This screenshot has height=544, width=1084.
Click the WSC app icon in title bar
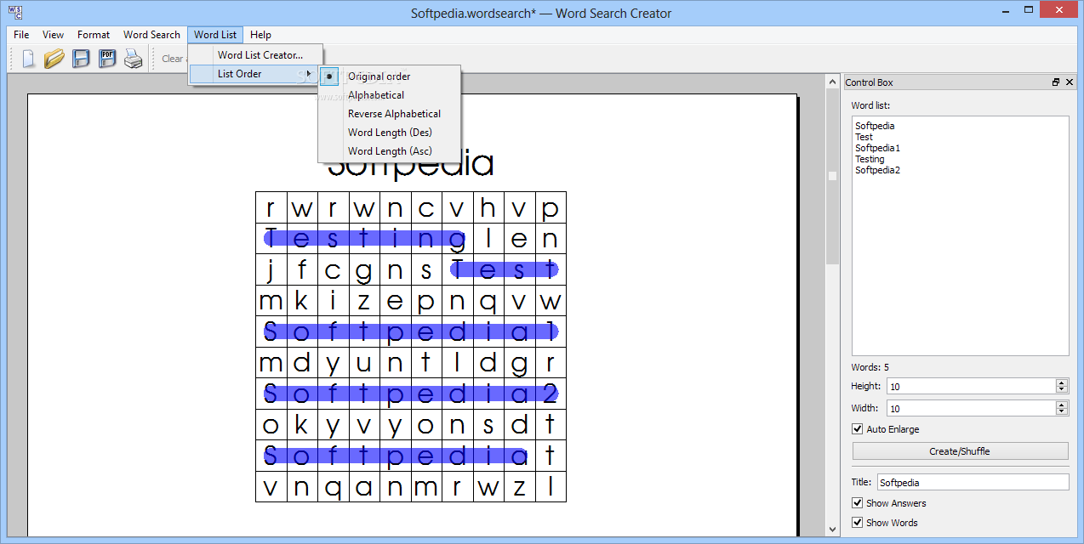(14, 13)
